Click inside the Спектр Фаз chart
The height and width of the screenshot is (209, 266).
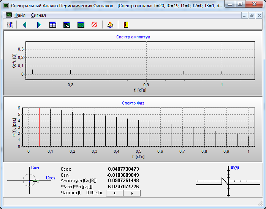(x=139, y=127)
